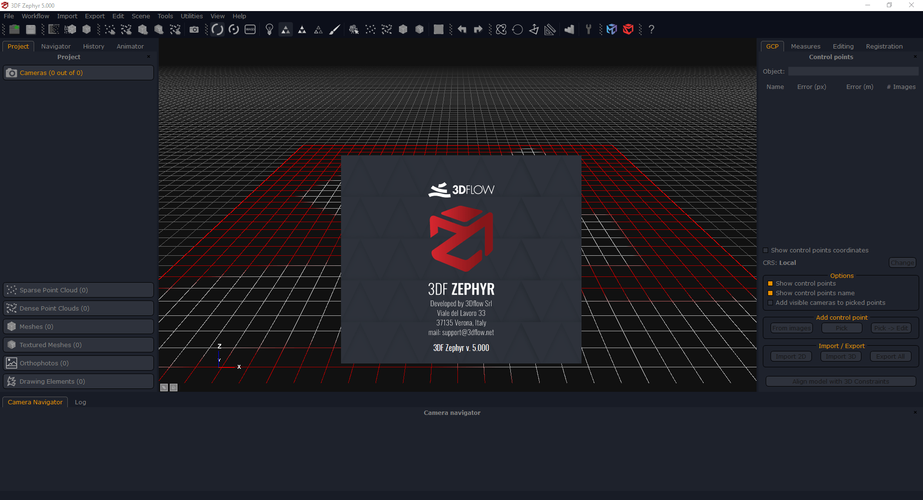
Task: Click the Pick -> Edit button
Action: pos(891,328)
